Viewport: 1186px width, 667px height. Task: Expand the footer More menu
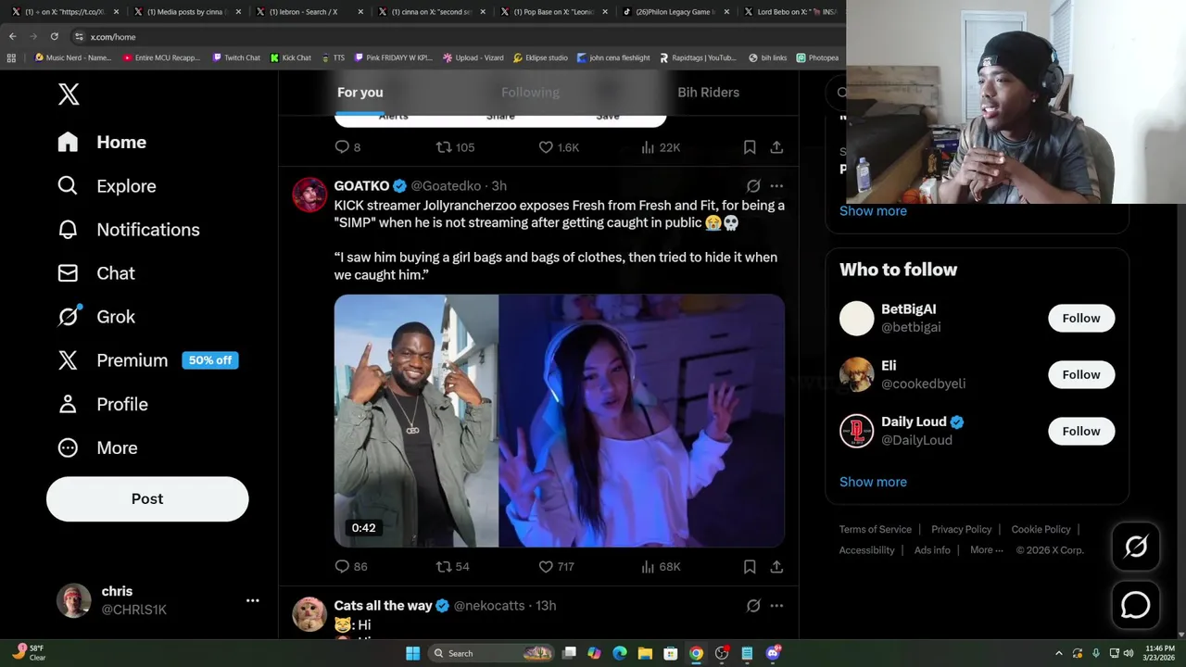click(986, 549)
